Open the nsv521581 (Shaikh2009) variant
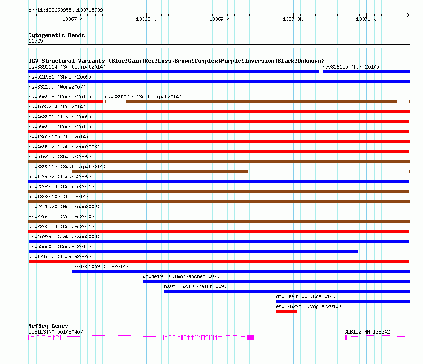This screenshot has width=423, height=364. (60, 77)
